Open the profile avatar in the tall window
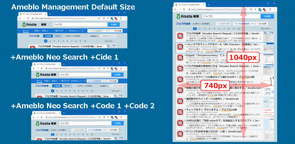 (270, 10)
